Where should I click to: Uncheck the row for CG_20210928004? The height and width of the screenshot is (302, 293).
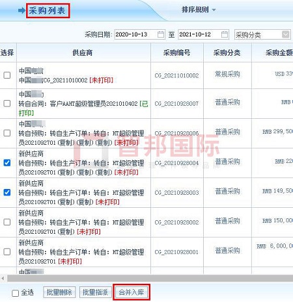point(7,162)
